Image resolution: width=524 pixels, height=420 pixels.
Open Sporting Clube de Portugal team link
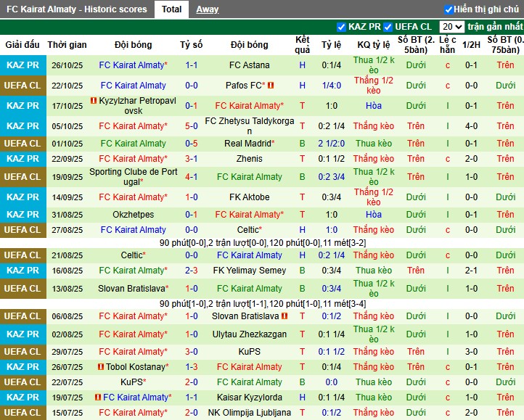pyautogui.click(x=132, y=177)
